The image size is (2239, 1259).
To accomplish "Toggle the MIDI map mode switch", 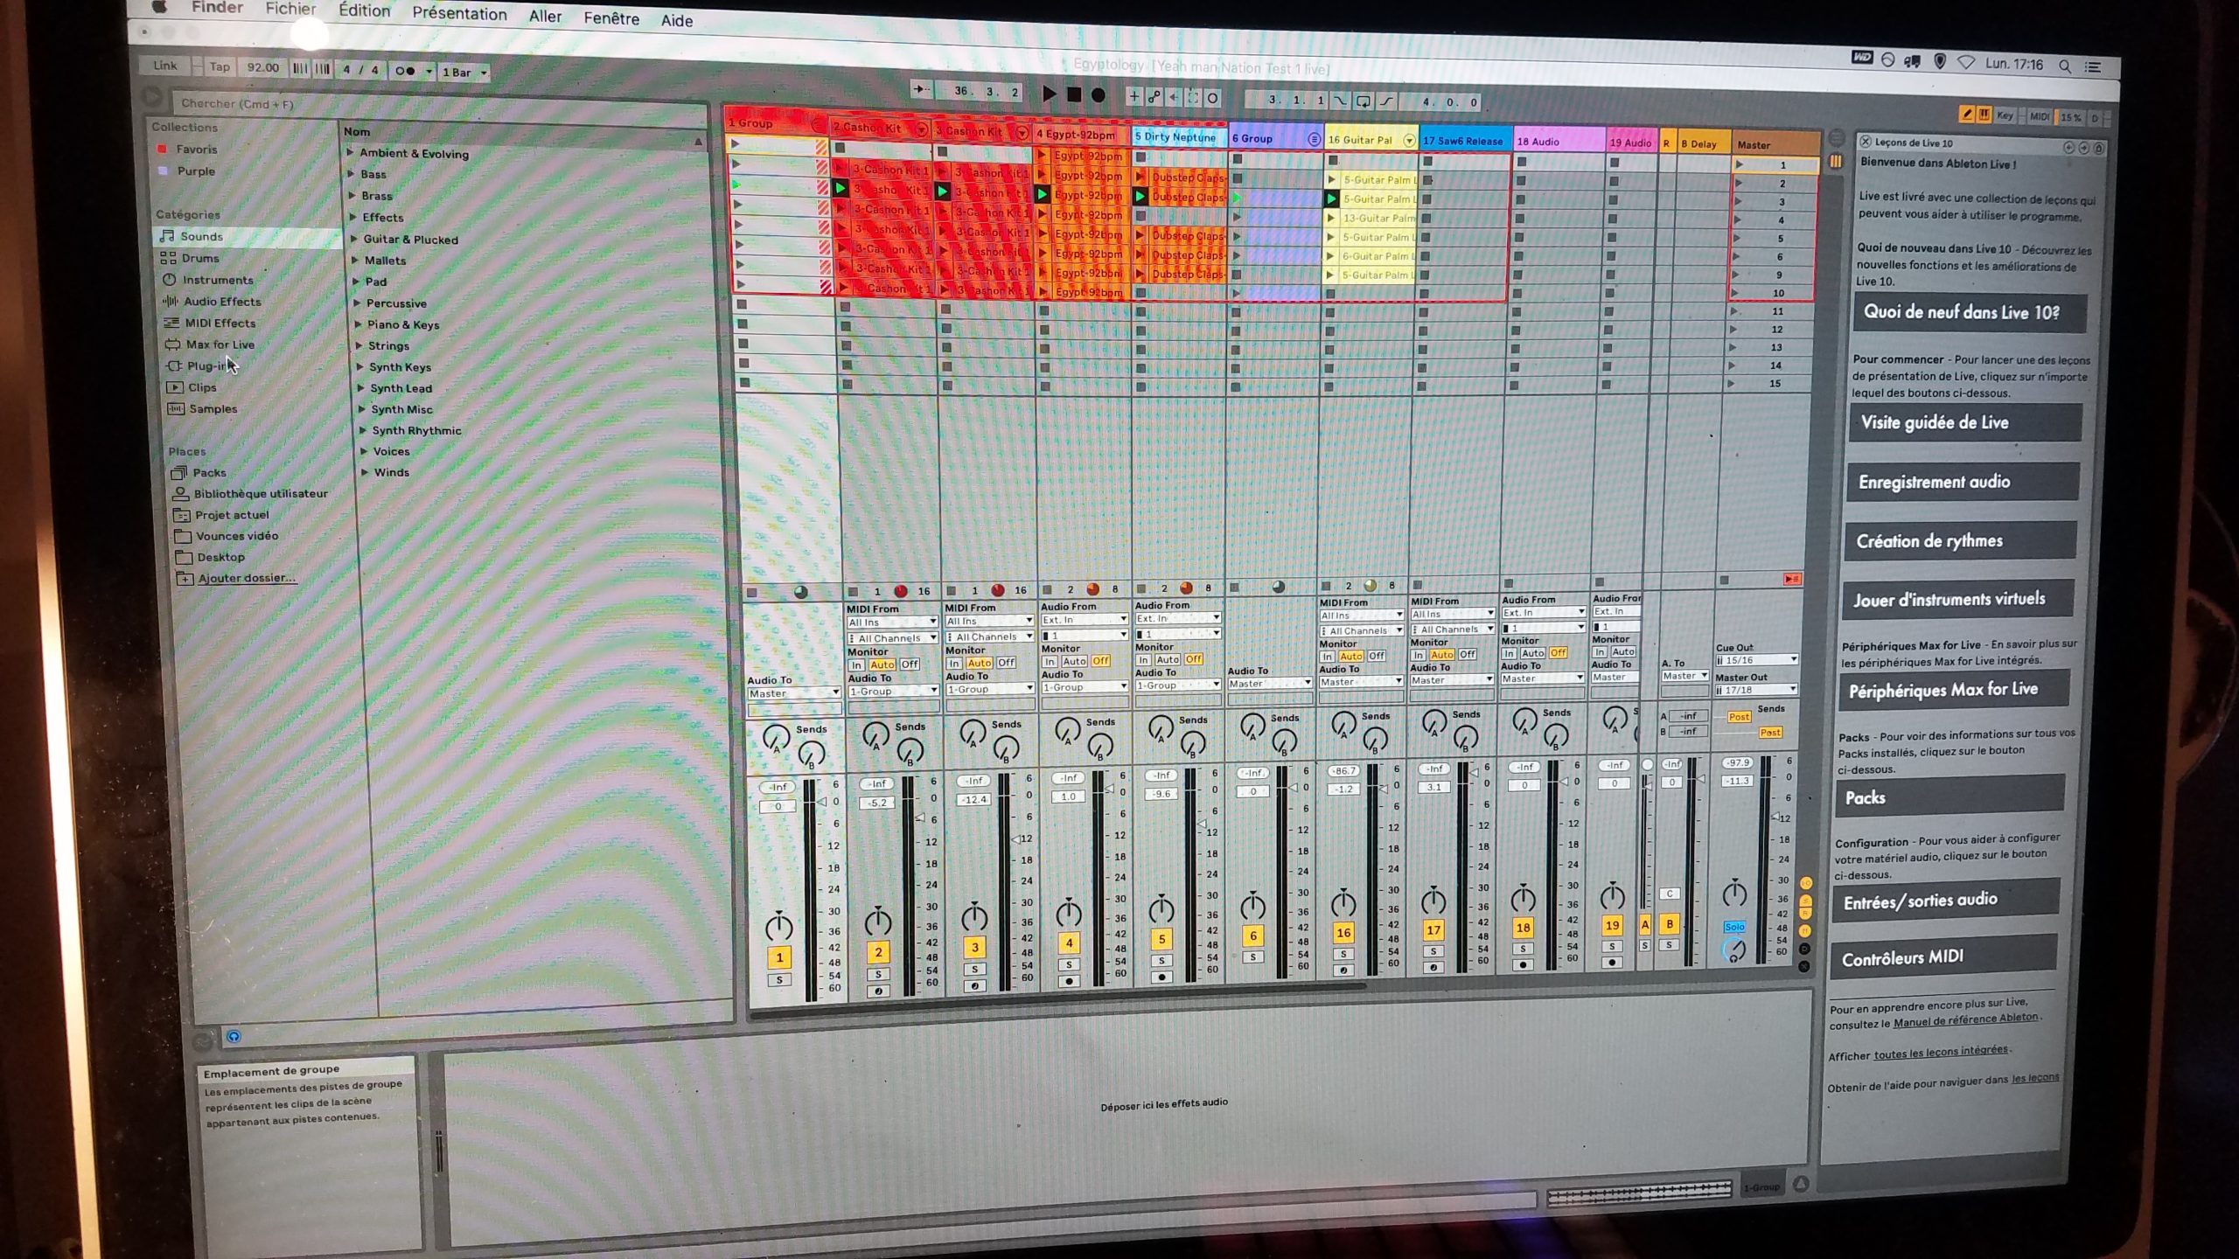I will 2039,116.
